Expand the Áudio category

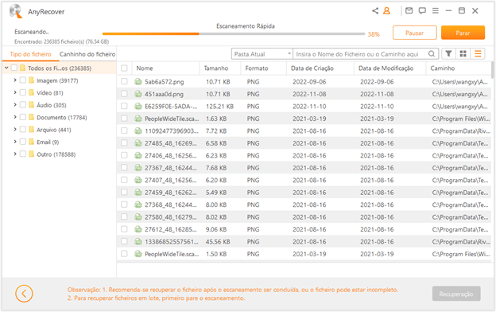pos(15,105)
